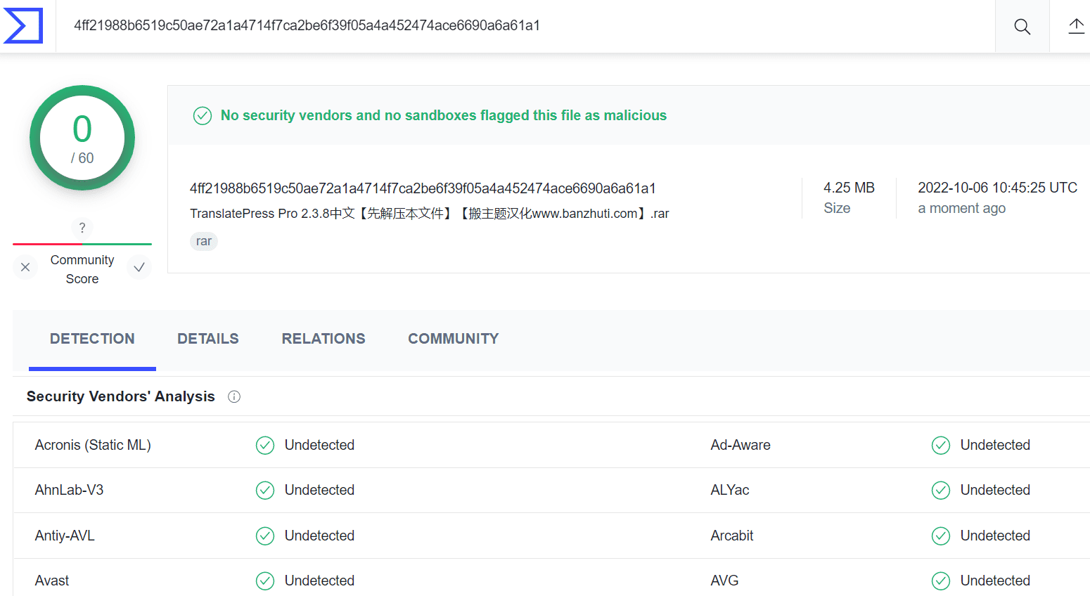Click the Security Vendors' Analysis info icon

[x=234, y=397]
